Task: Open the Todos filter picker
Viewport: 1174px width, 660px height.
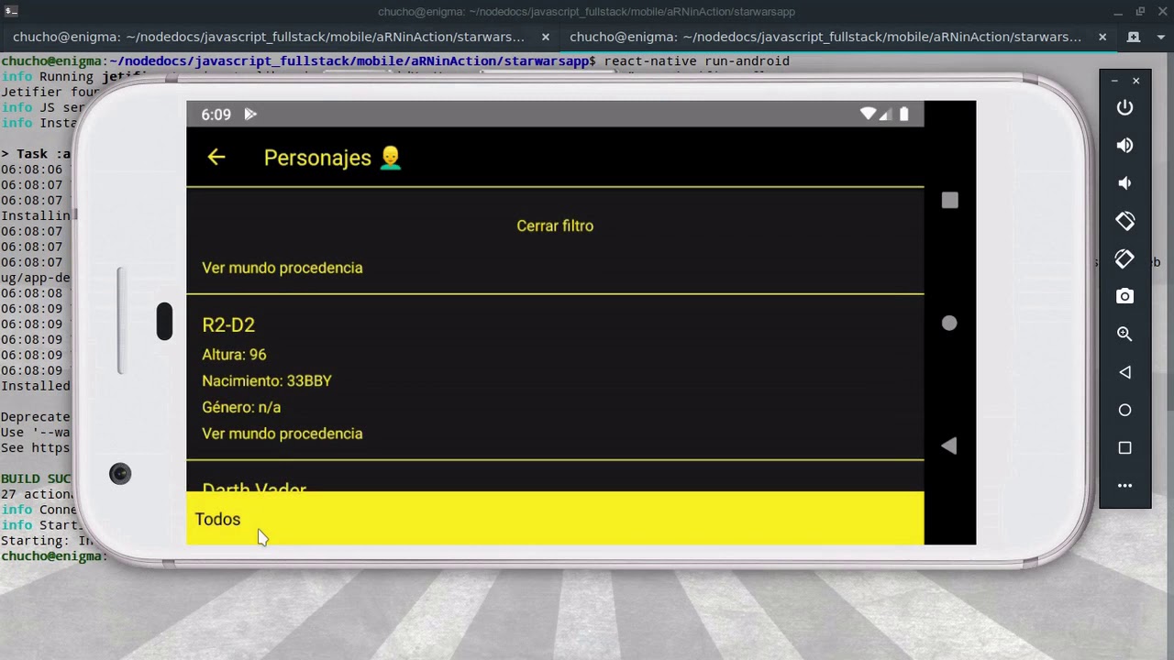Action: [x=555, y=519]
